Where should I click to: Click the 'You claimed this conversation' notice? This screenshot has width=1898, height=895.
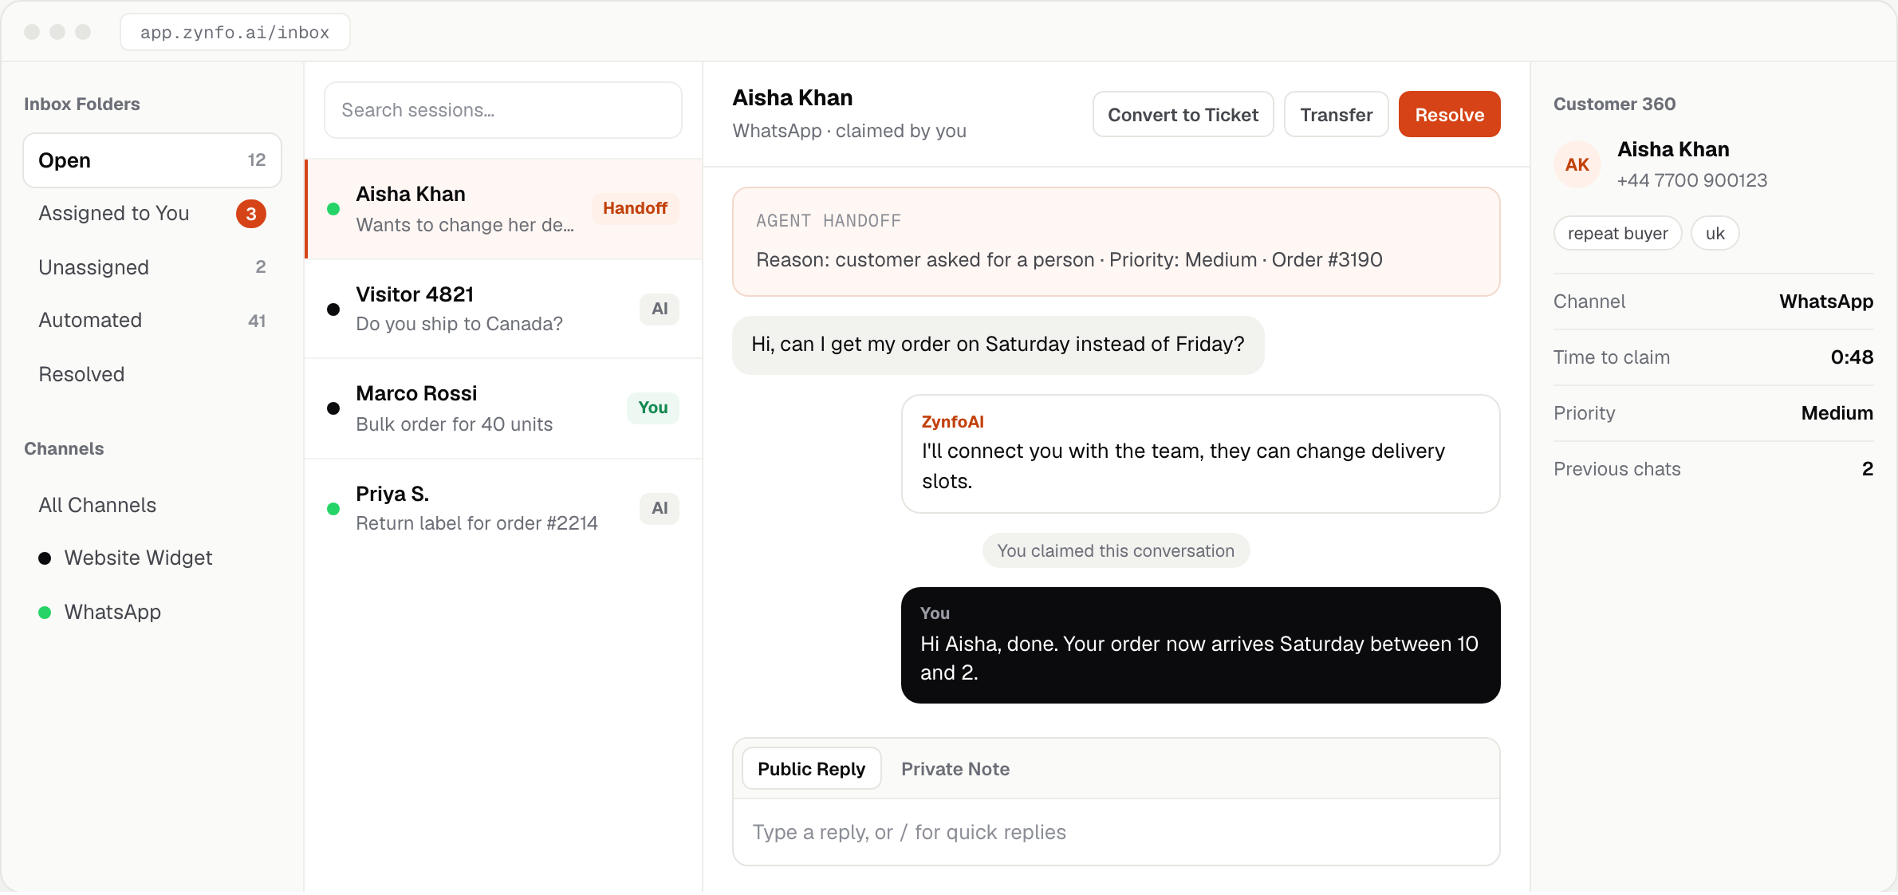1116,551
